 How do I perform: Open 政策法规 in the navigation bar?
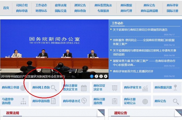61,5
